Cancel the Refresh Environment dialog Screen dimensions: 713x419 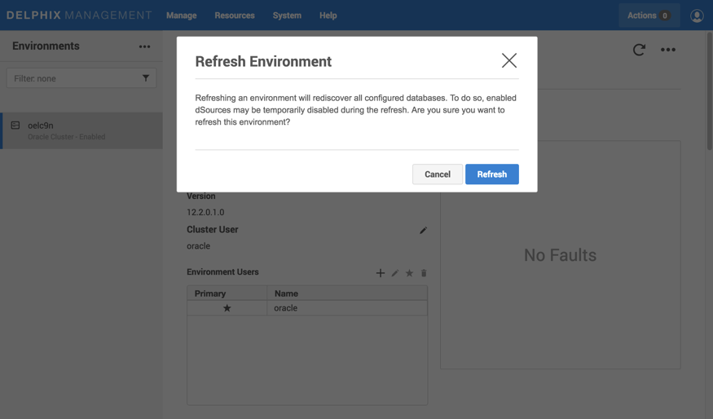437,174
